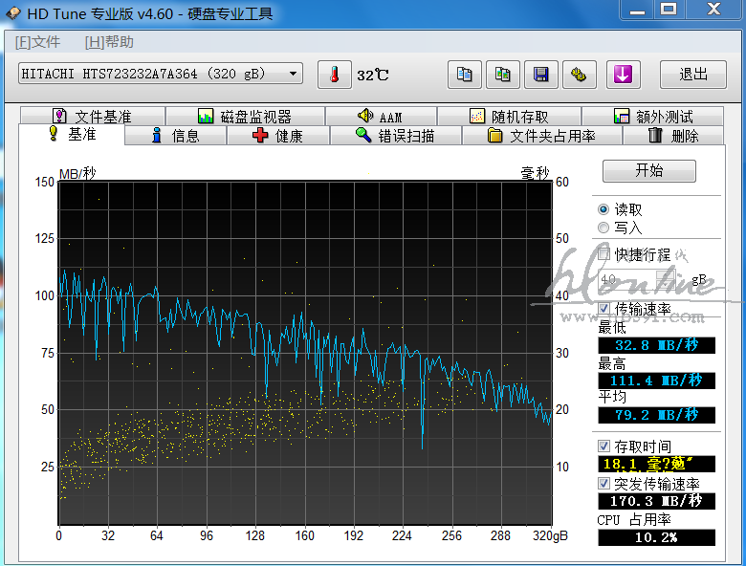Click the 退出 (Exit) button
746x566 pixels.
[693, 75]
